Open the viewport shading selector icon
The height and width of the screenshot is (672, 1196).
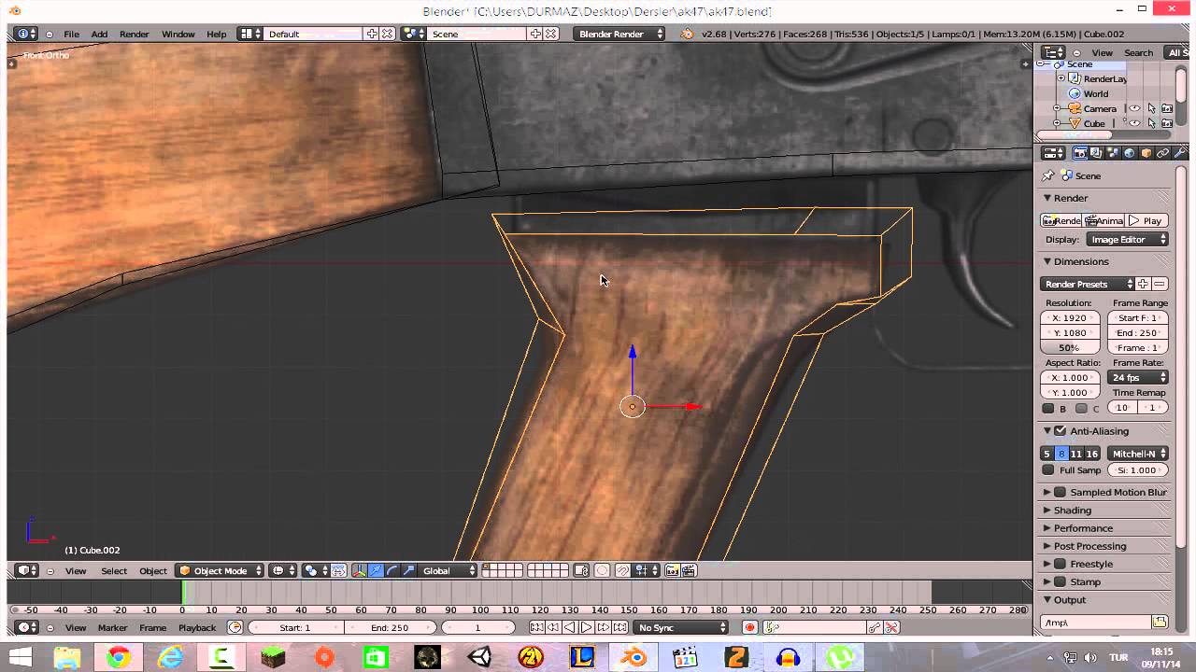(x=282, y=570)
